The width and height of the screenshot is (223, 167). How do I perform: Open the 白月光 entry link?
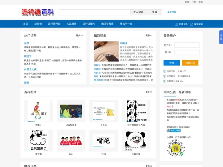(x=97, y=65)
